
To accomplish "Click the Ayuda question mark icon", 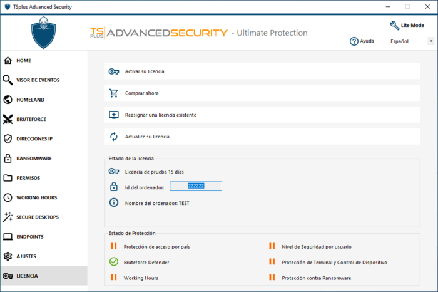I will 354,41.
